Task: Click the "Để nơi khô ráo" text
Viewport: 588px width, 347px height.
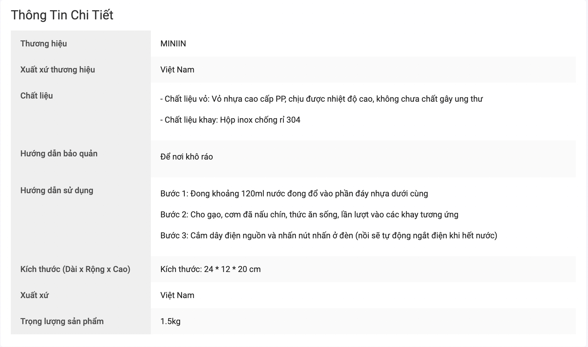Action: pyautogui.click(x=186, y=157)
